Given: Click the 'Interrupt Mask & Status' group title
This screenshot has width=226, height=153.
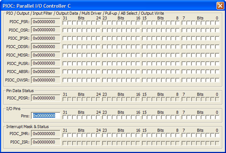Looking at the screenshot, I should click(x=28, y=127).
